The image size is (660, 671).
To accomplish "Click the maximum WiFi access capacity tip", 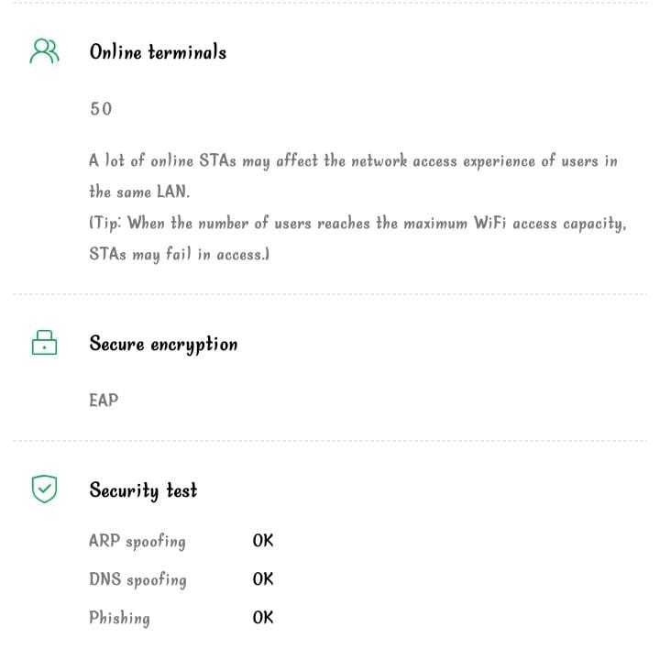I will [357, 224].
